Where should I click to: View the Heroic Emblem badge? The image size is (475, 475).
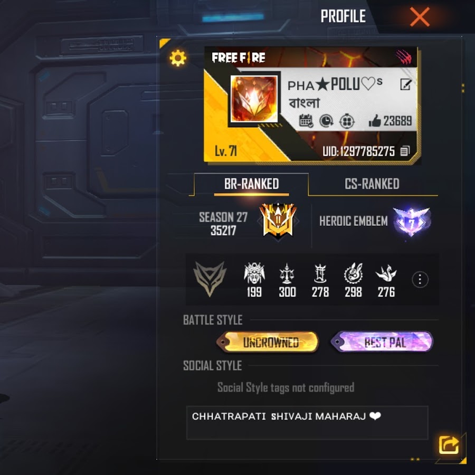[411, 222]
